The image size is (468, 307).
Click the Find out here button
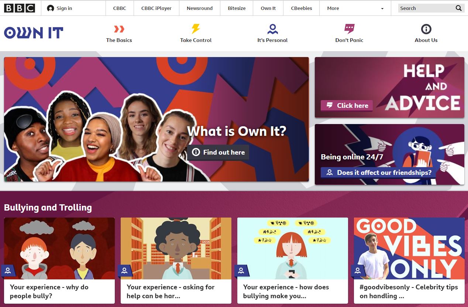218,152
